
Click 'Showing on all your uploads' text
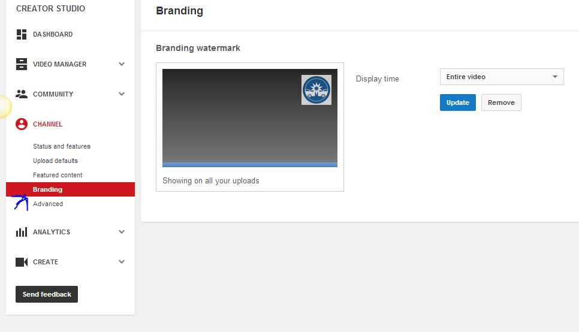pos(211,180)
